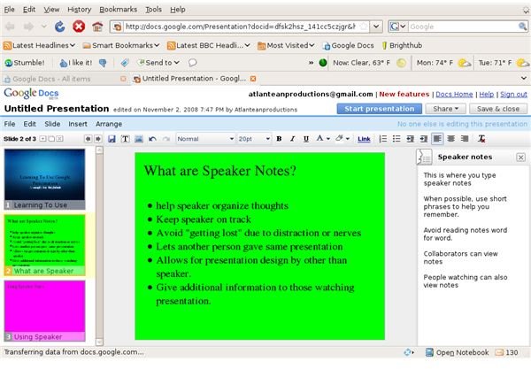Open the Docs Arrange menu
531x369 pixels.
pos(109,124)
